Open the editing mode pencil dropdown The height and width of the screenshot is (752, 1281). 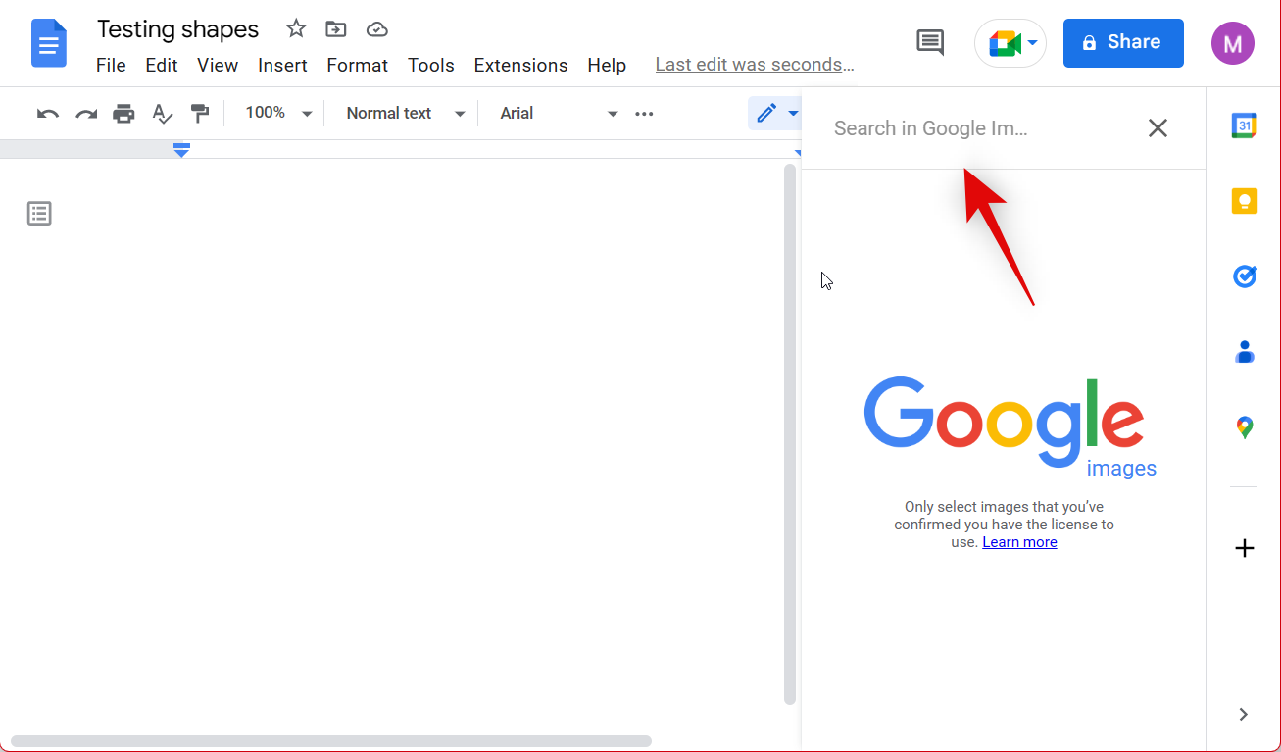pyautogui.click(x=775, y=114)
